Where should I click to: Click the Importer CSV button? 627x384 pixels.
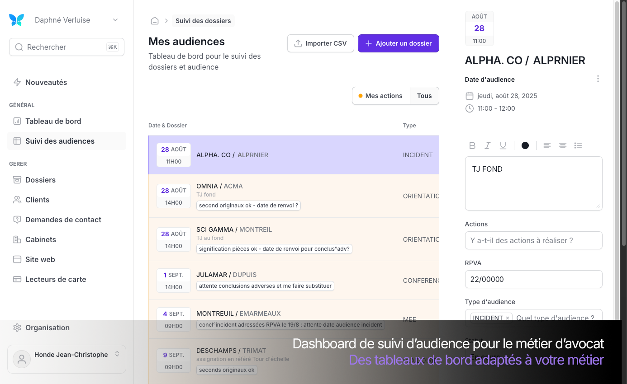(x=320, y=43)
